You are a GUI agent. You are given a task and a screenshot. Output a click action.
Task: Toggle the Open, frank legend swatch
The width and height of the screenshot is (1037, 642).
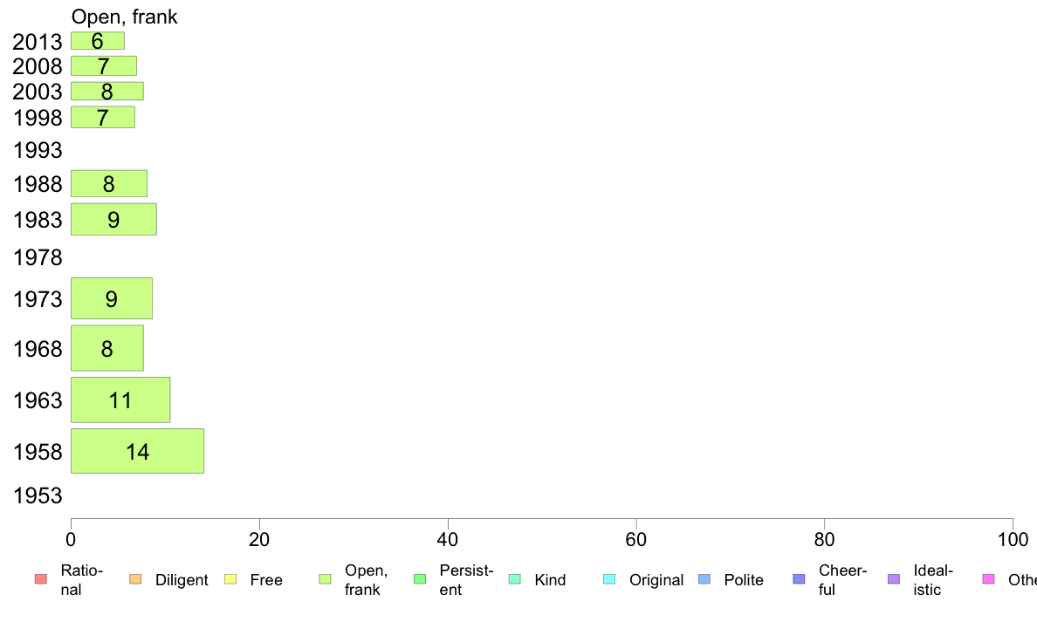[325, 579]
